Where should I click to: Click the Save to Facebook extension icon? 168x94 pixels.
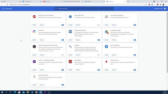click(x=106, y=46)
